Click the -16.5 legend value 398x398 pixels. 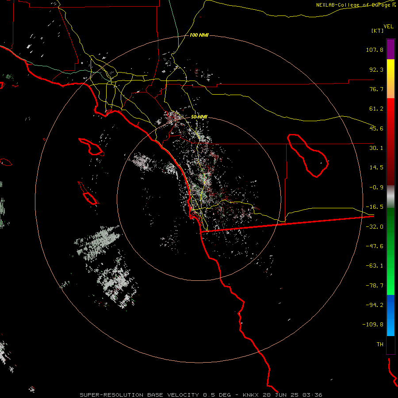click(375, 207)
